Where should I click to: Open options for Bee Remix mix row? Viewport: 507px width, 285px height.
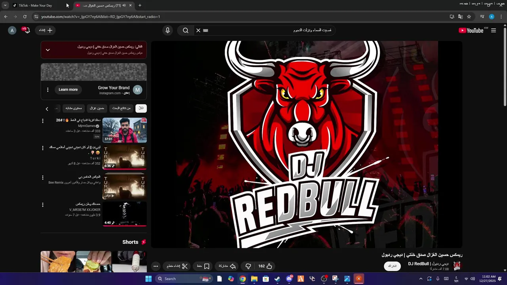[x=43, y=178]
